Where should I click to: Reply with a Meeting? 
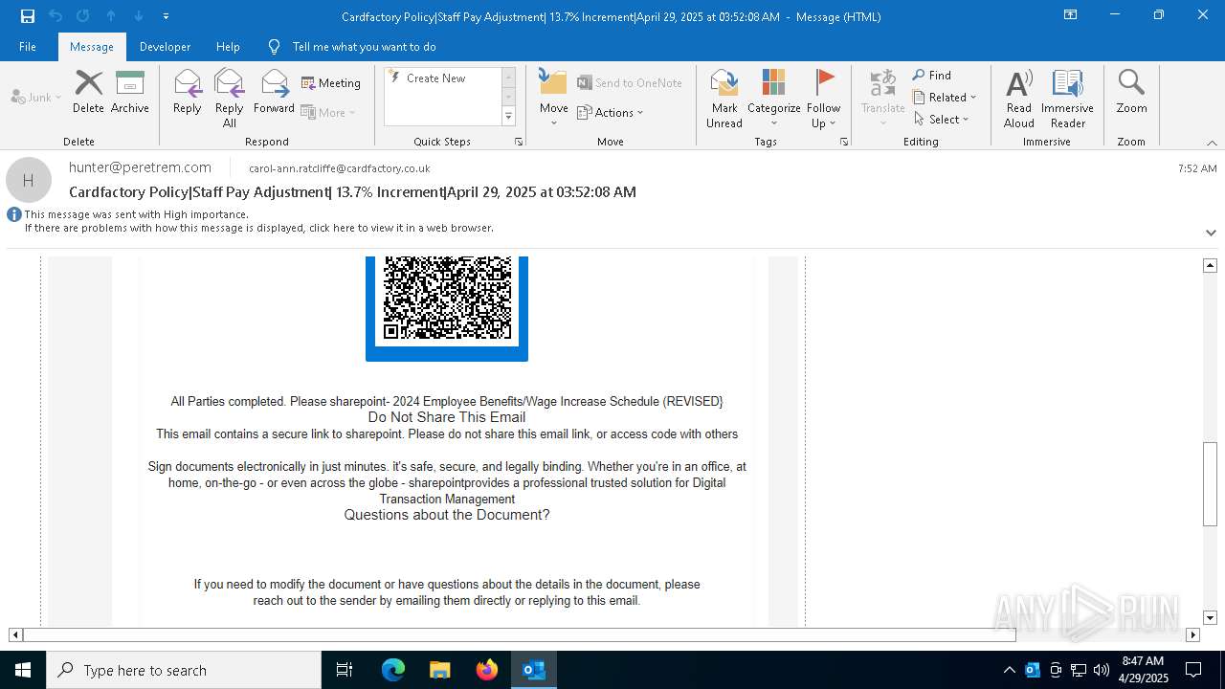point(331,83)
